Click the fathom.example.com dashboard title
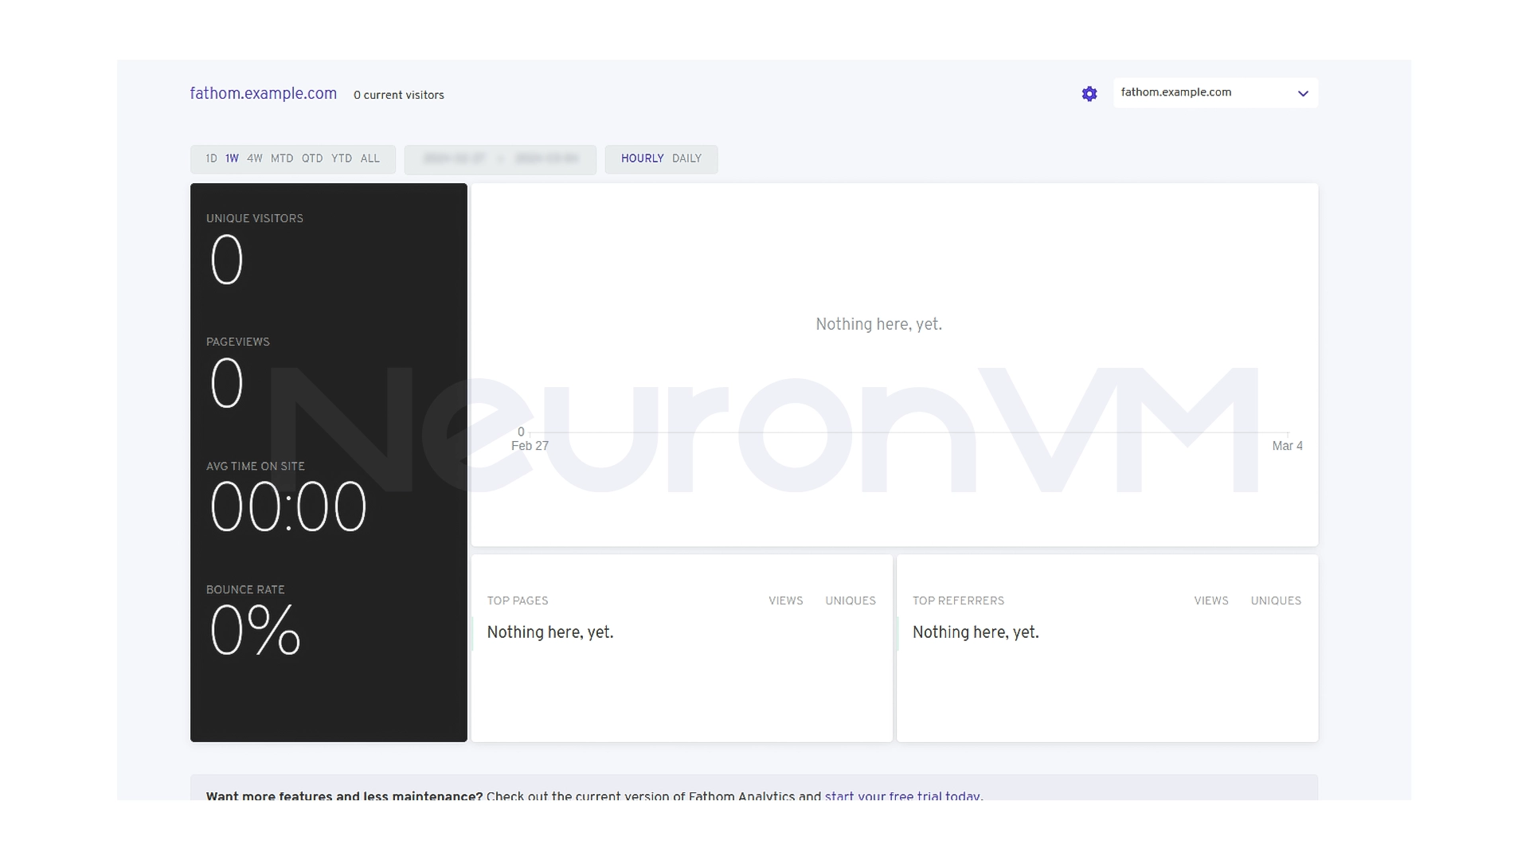This screenshot has height=860, width=1529. [263, 93]
